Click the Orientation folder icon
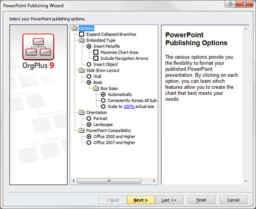 82,112
